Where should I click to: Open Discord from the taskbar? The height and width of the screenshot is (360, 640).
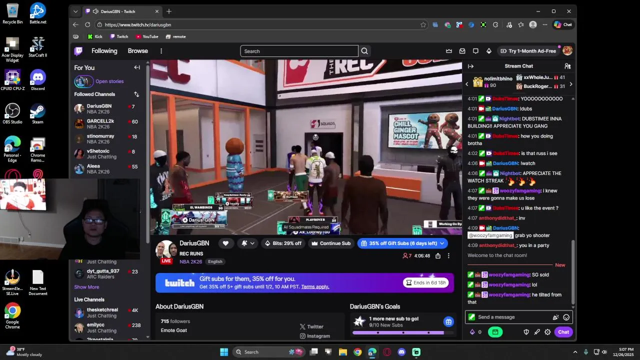[x=401, y=352]
